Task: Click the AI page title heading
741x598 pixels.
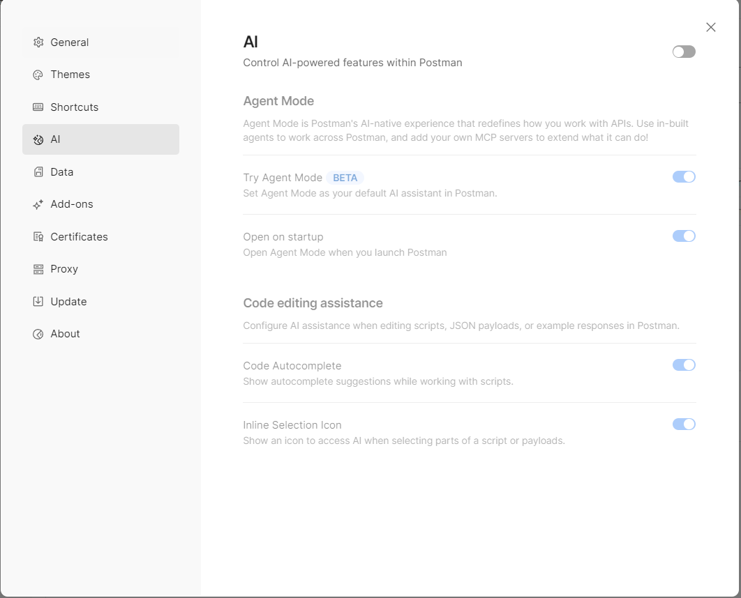Action: pyautogui.click(x=250, y=42)
